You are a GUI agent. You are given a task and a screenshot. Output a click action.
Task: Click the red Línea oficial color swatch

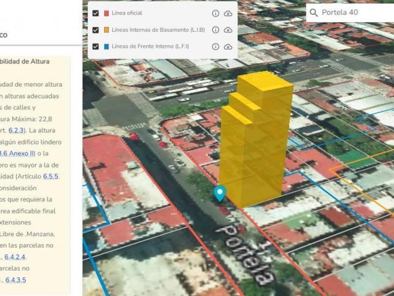point(106,13)
